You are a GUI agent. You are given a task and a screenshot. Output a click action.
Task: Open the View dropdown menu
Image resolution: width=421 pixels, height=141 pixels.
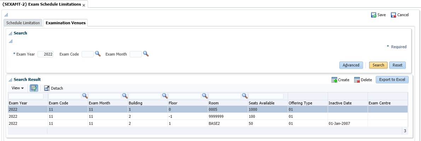click(x=18, y=88)
